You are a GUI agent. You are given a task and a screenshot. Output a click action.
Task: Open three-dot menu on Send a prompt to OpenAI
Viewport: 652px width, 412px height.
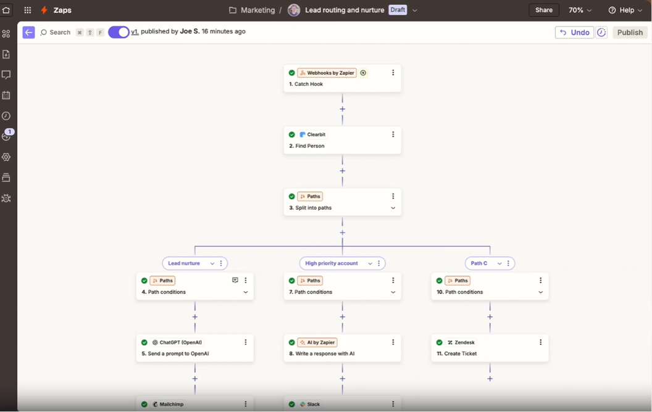coord(246,342)
